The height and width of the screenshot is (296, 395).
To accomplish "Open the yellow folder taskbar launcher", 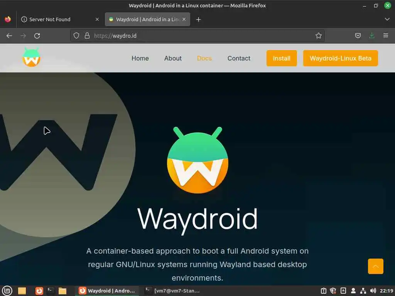I will [x=62, y=291].
